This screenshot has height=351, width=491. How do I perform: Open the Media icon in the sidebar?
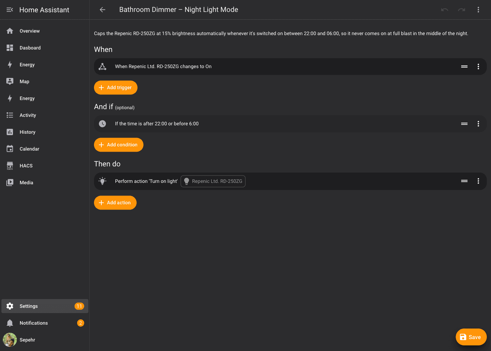click(10, 183)
